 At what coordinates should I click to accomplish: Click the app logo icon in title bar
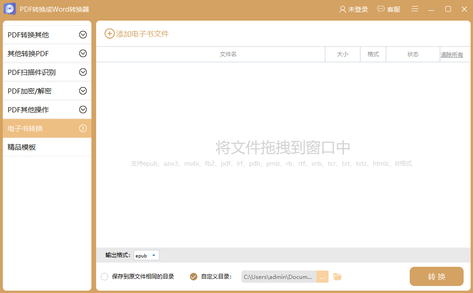tap(10, 9)
